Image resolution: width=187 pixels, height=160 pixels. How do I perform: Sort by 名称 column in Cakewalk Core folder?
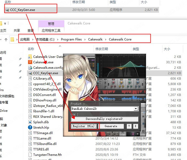(x=31, y=49)
